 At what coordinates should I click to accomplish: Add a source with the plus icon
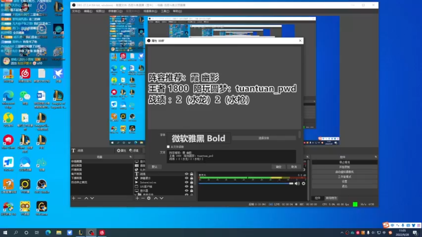coord(137,199)
